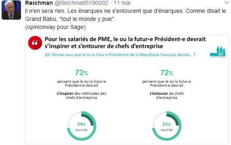Click the right 23% tout à fait donut chart
Screen dimensions: 231x145
click(x=167, y=126)
